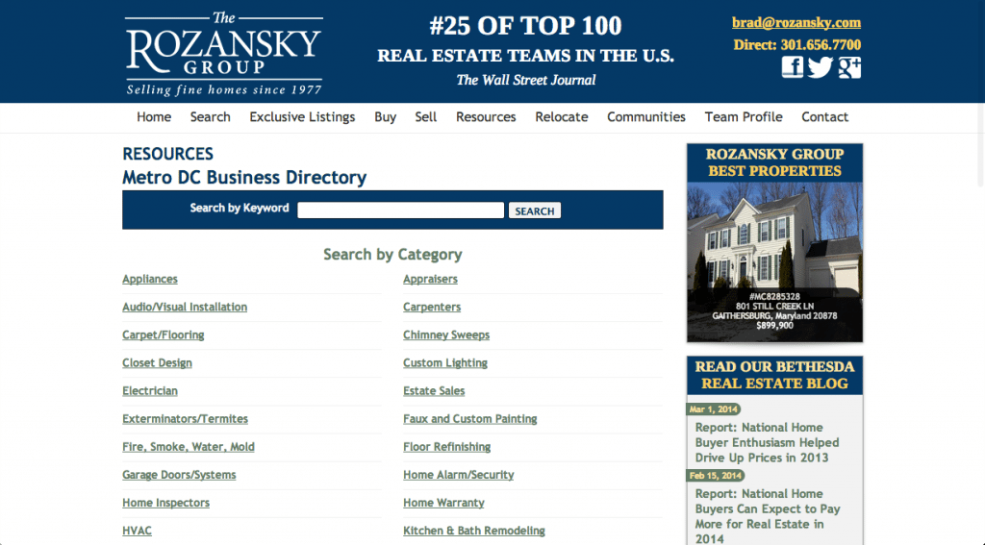Open the Custom Lighting category

click(445, 363)
